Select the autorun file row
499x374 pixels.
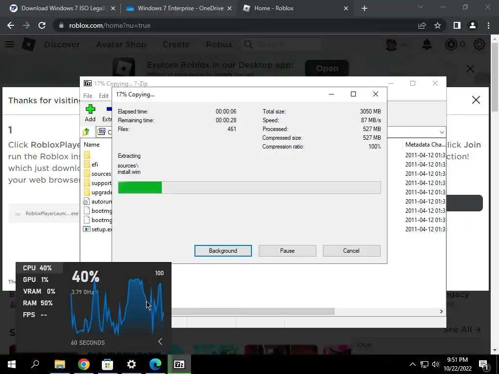point(97,201)
